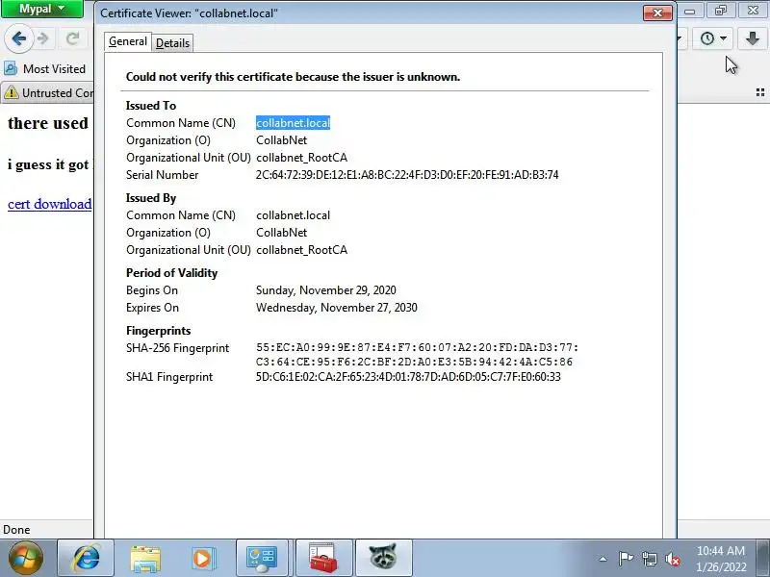Viewport: 770px width, 577px height.
Task: Click Begins On date November 29, 2020
Action: point(325,290)
